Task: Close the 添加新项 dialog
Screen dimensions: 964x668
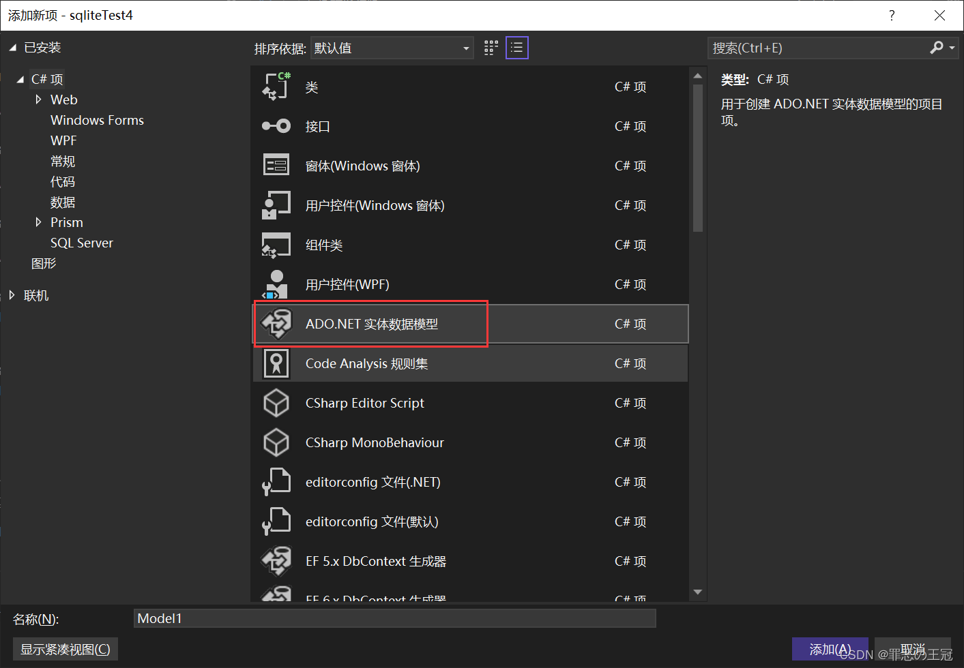Action: point(939,15)
